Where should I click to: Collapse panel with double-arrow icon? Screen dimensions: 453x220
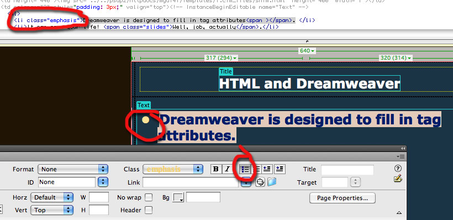coord(403,148)
